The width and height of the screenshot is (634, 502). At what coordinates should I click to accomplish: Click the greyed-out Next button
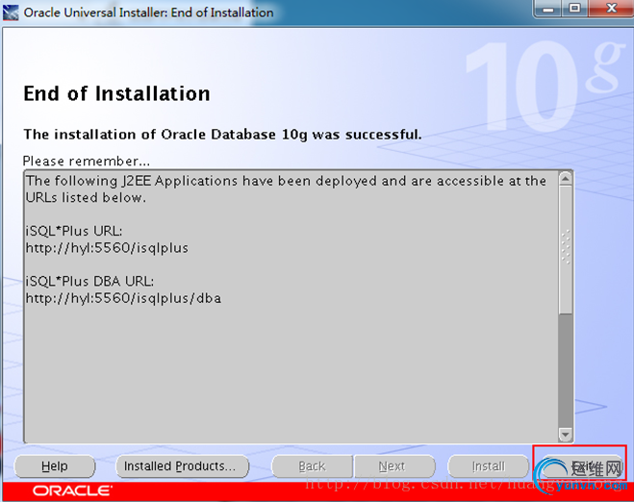(x=394, y=466)
